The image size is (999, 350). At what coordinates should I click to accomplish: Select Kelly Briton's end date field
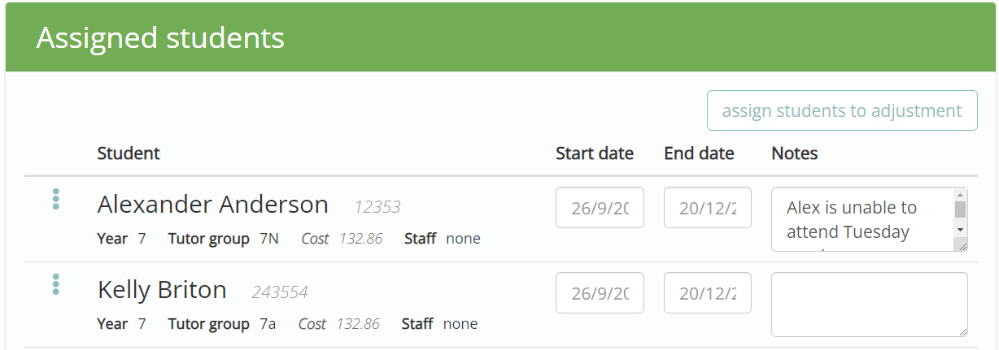coord(708,293)
